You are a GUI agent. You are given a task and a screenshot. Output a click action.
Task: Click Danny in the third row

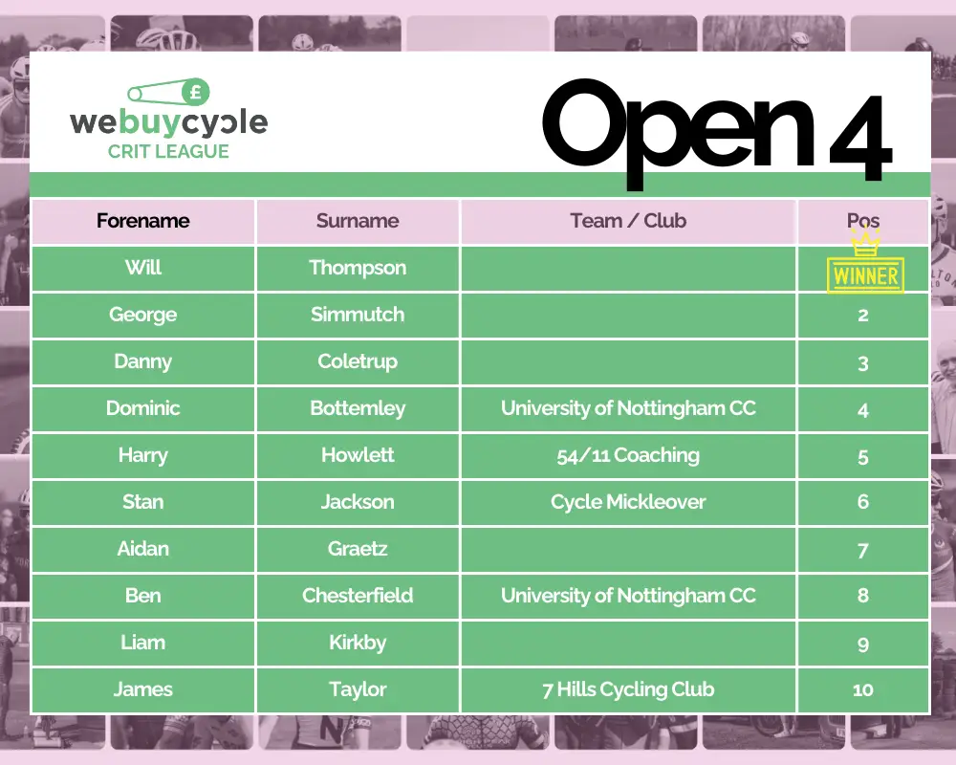tap(143, 361)
